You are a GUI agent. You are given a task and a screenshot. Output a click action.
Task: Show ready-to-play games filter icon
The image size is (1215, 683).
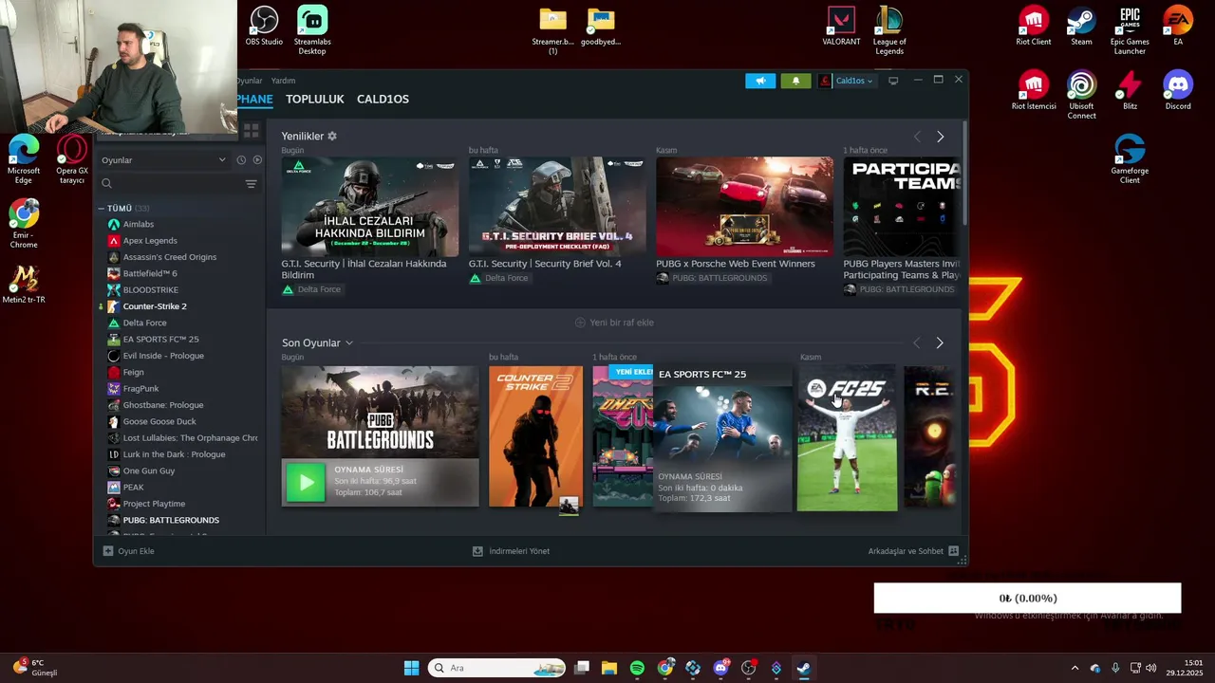tap(257, 159)
